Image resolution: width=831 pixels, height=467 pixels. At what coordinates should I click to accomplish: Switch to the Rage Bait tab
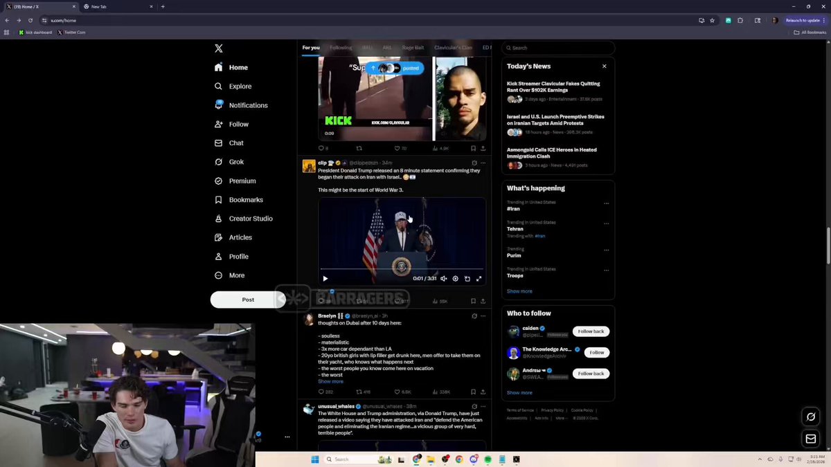413,48
